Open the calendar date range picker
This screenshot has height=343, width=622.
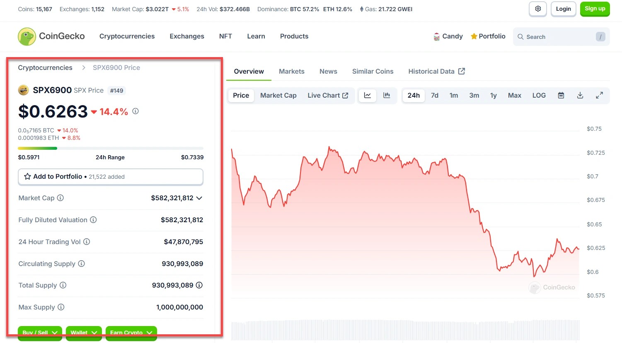coord(561,95)
